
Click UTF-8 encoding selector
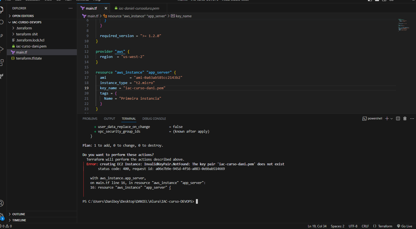click(x=353, y=226)
